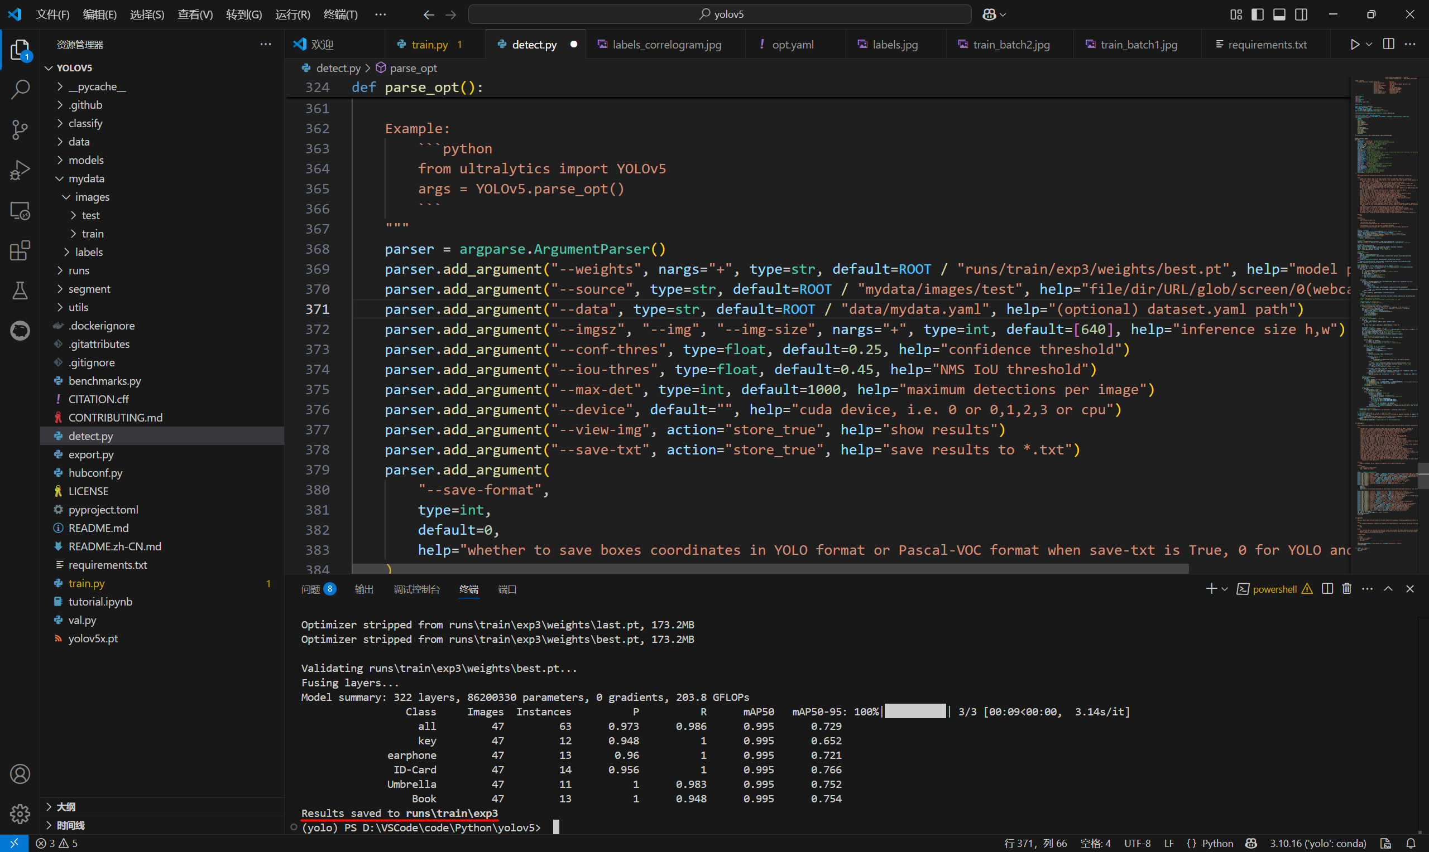
Task: Click the Manage gear icon
Action: (x=20, y=813)
